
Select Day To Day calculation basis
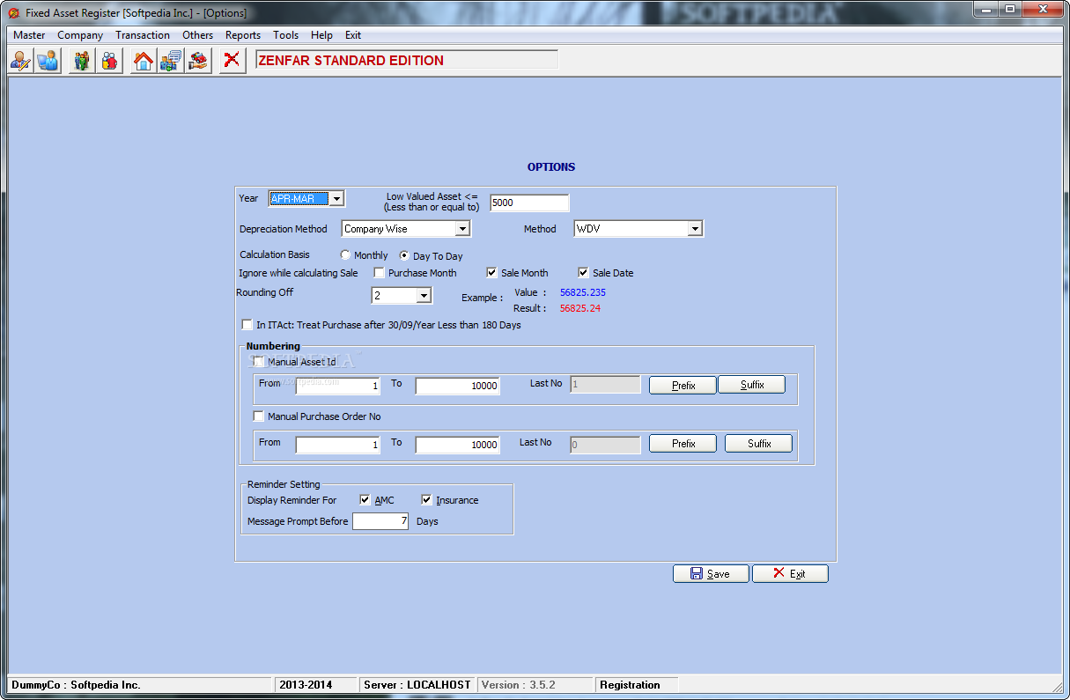pyautogui.click(x=404, y=256)
